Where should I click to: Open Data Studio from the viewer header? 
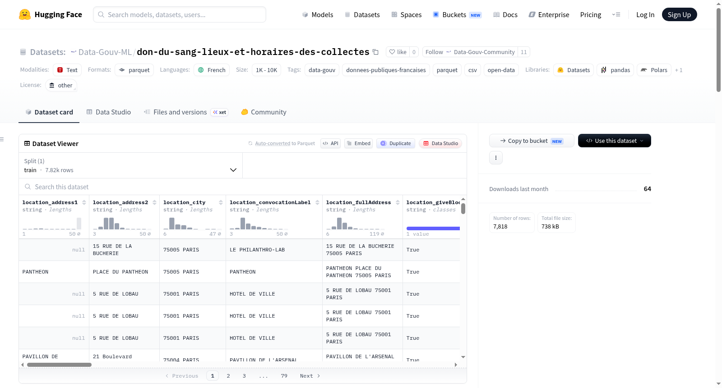pos(440,143)
